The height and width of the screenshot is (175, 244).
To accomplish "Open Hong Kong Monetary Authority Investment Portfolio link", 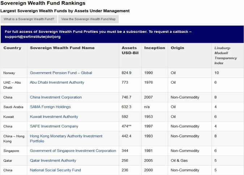I will (x=66, y=139).
